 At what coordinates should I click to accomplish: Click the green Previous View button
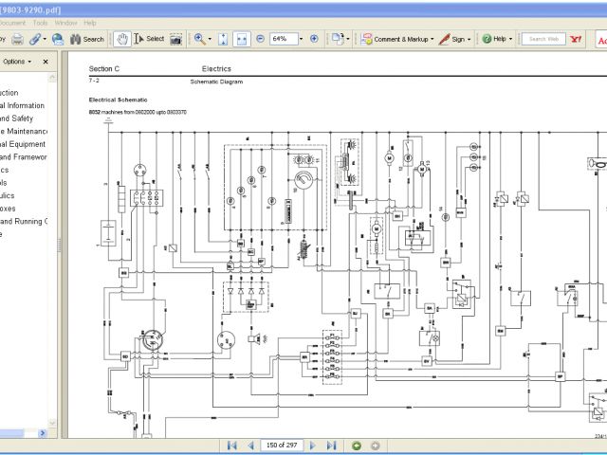(x=357, y=445)
